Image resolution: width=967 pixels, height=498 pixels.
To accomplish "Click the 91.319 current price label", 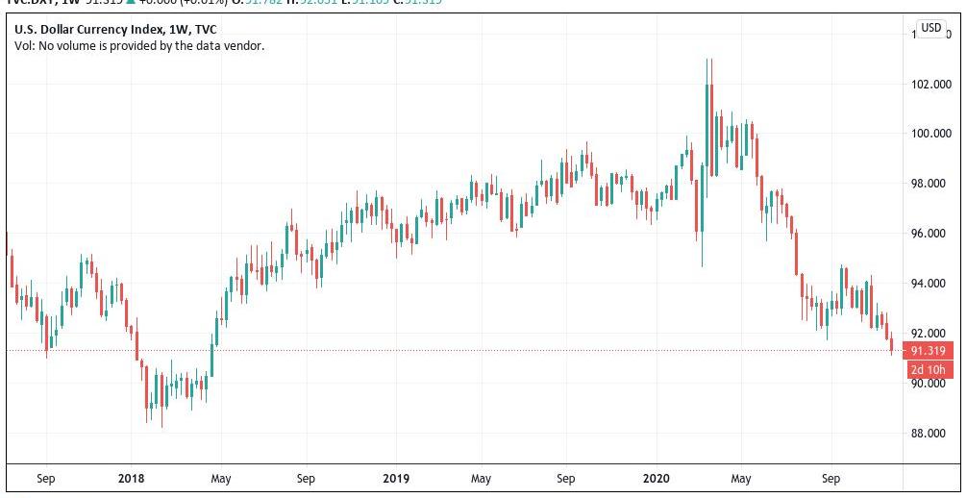I will (929, 351).
